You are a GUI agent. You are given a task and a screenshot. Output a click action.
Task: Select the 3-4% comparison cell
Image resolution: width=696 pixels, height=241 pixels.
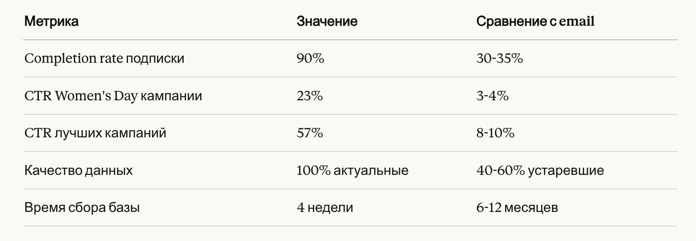click(492, 96)
